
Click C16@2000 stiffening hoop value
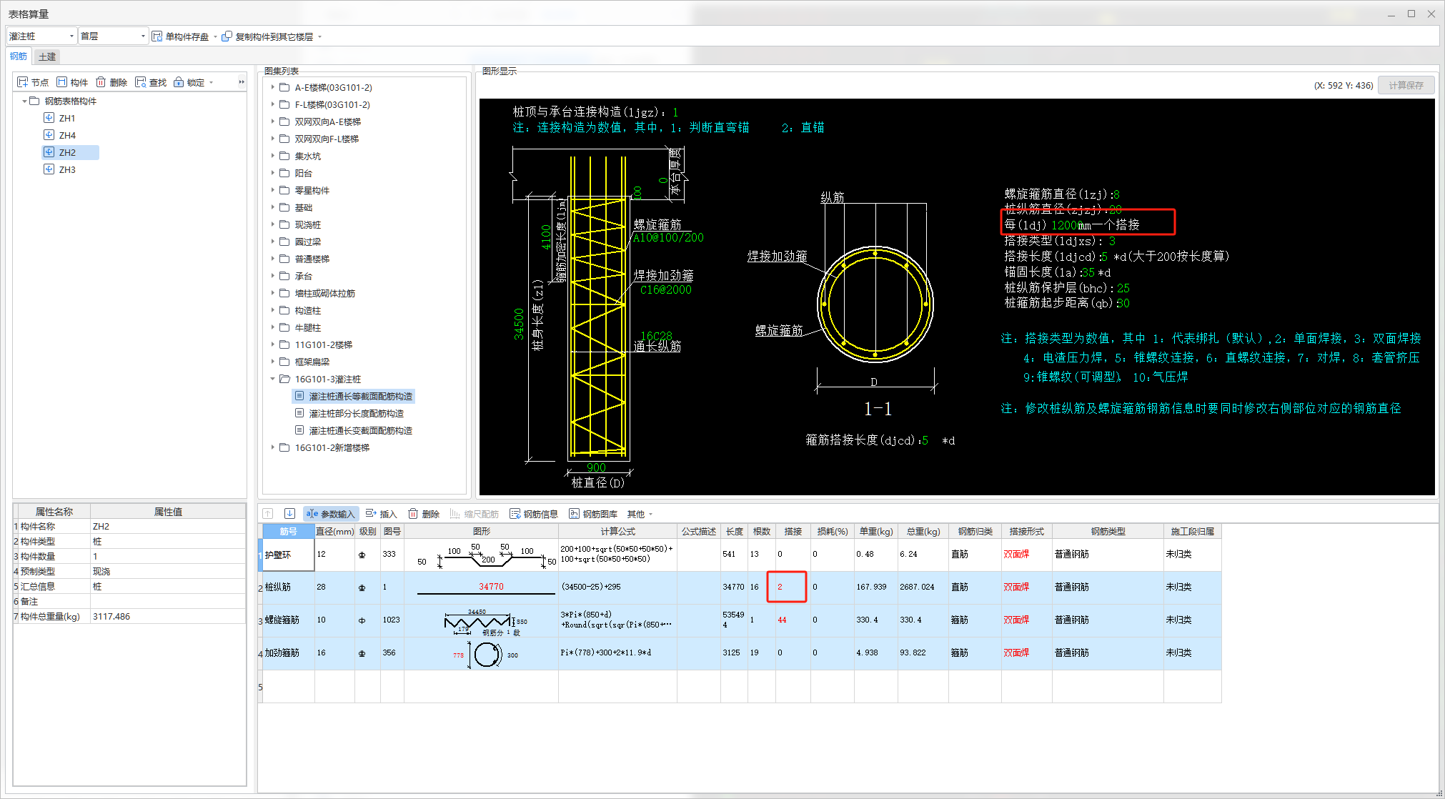[666, 289]
